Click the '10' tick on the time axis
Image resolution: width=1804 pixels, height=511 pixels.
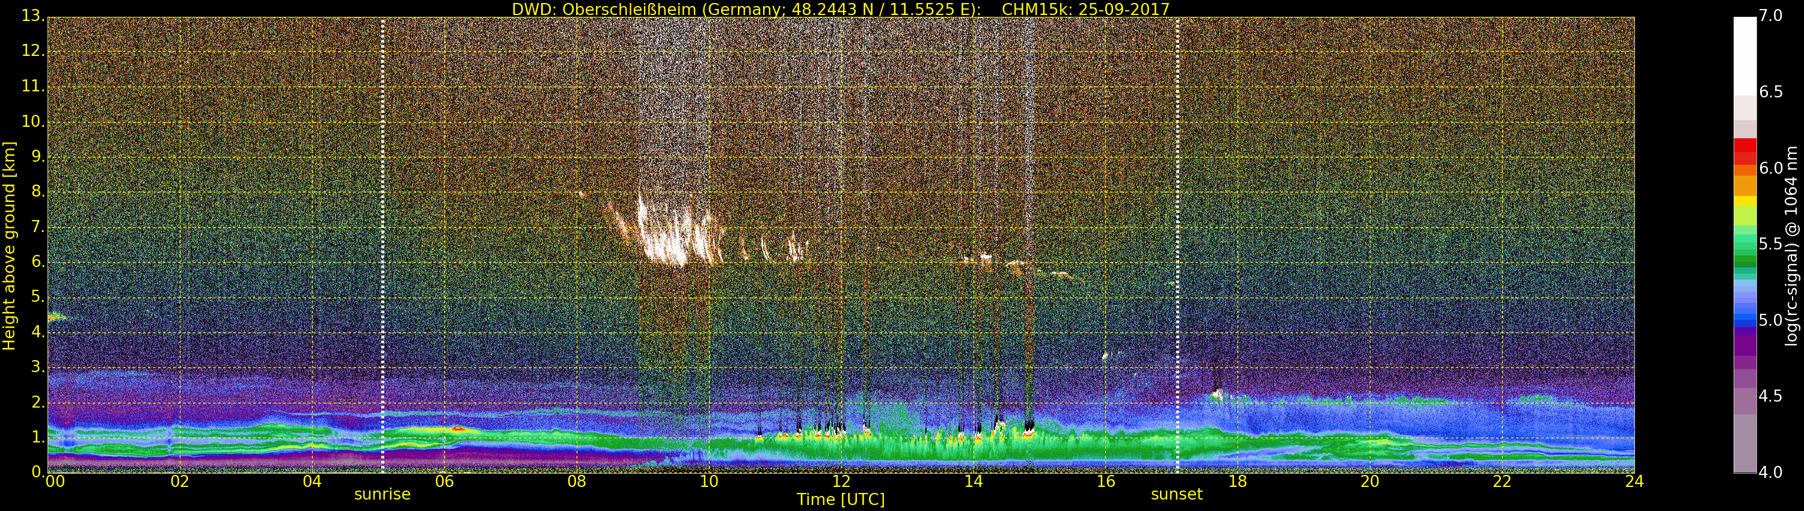pyautogui.click(x=709, y=481)
